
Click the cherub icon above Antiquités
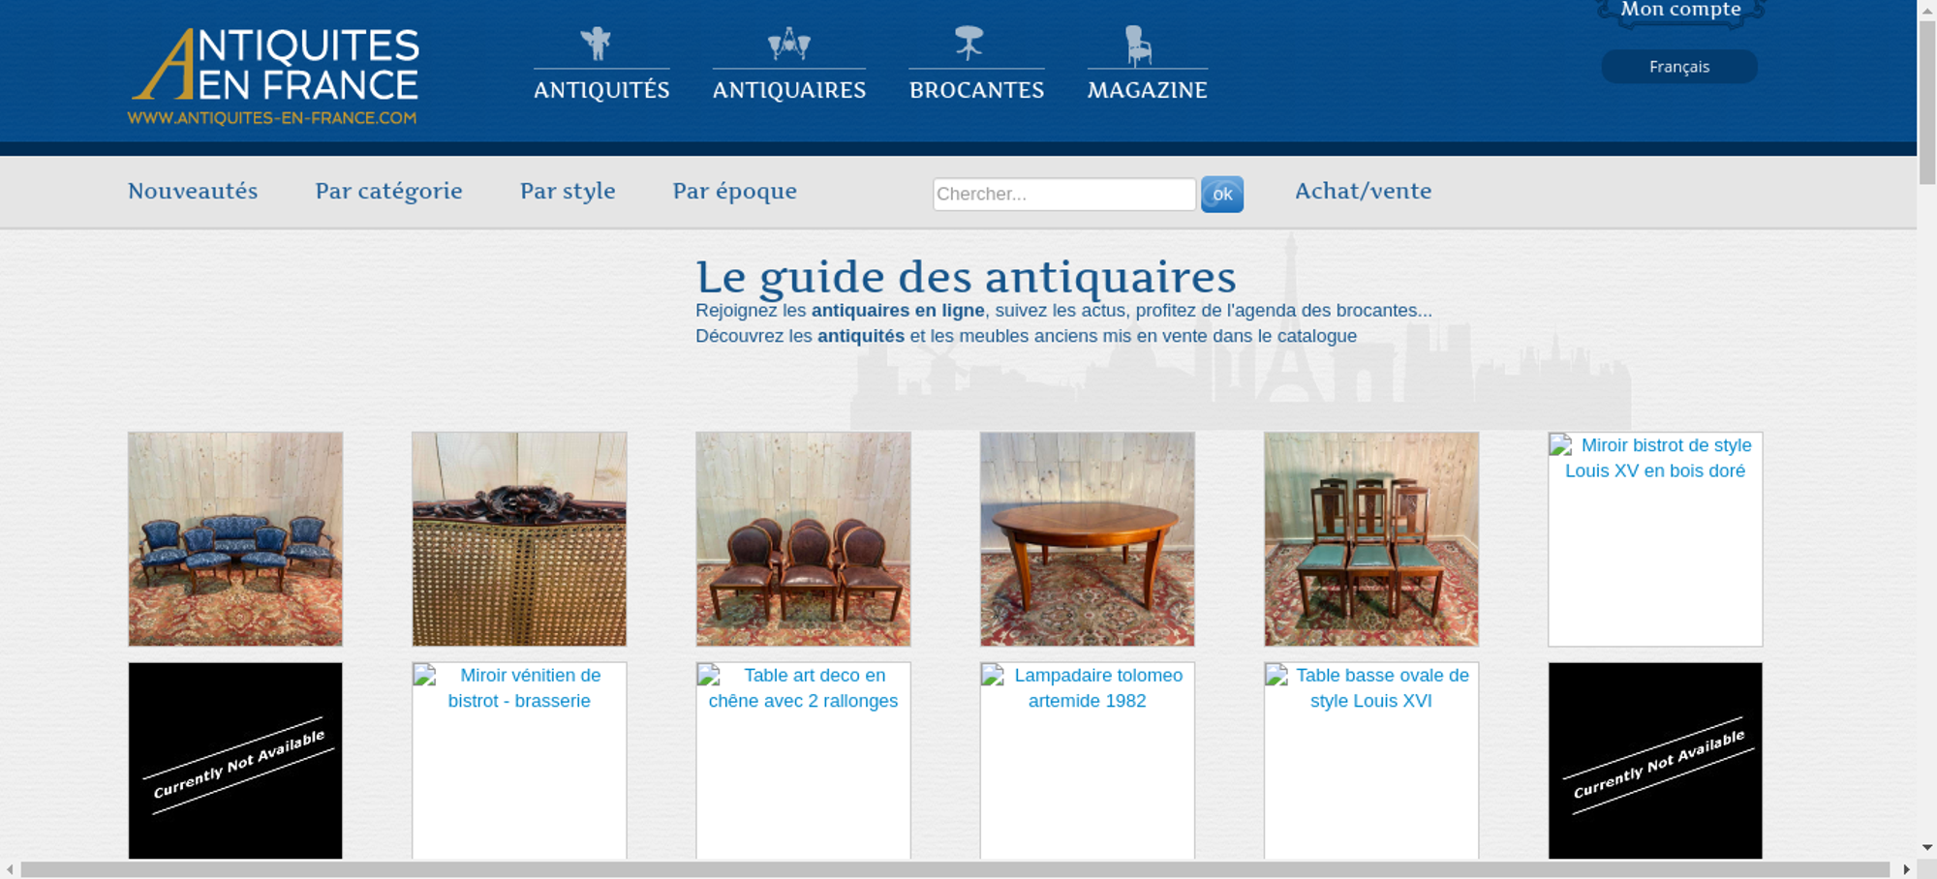[596, 44]
